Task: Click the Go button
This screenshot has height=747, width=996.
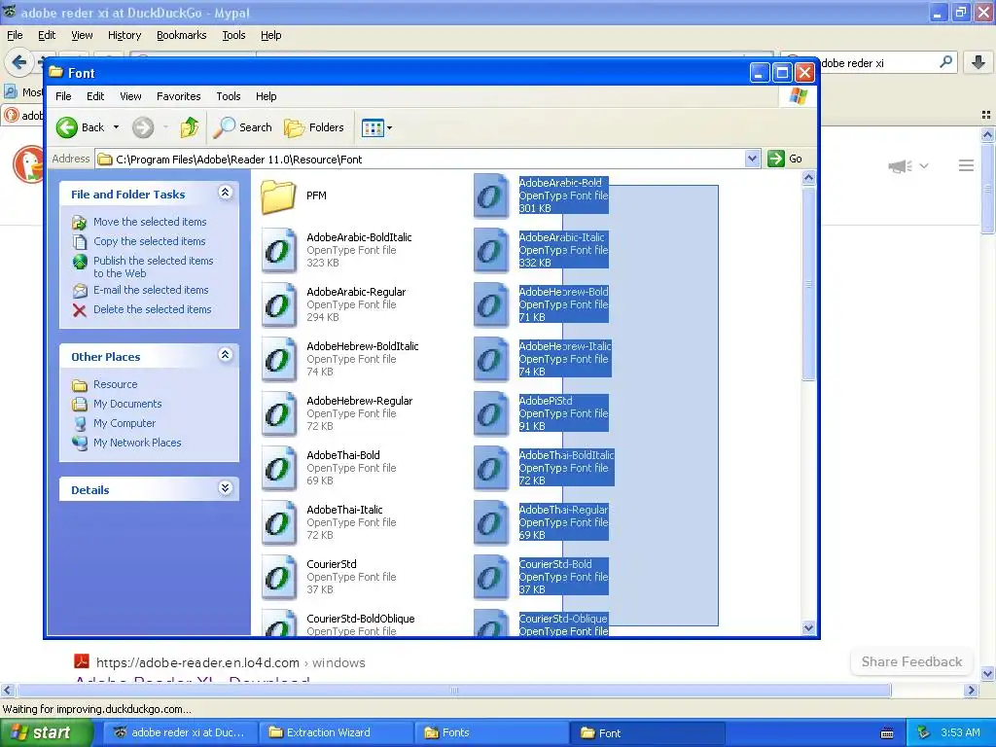Action: coord(785,159)
